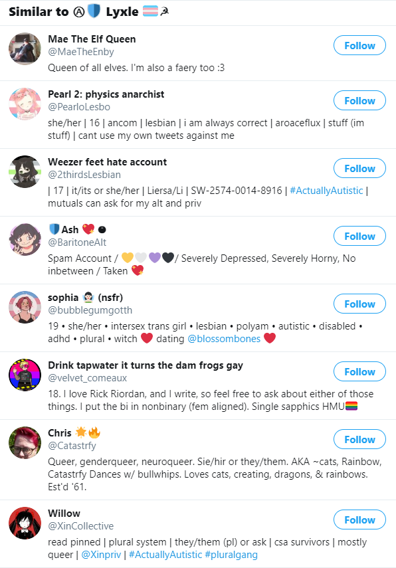Click the velvet_comeaux pride flag avatar

pos(25,375)
